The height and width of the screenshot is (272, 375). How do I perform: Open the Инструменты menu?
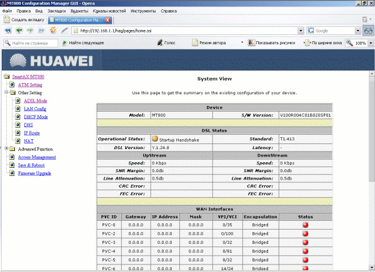tap(143, 11)
